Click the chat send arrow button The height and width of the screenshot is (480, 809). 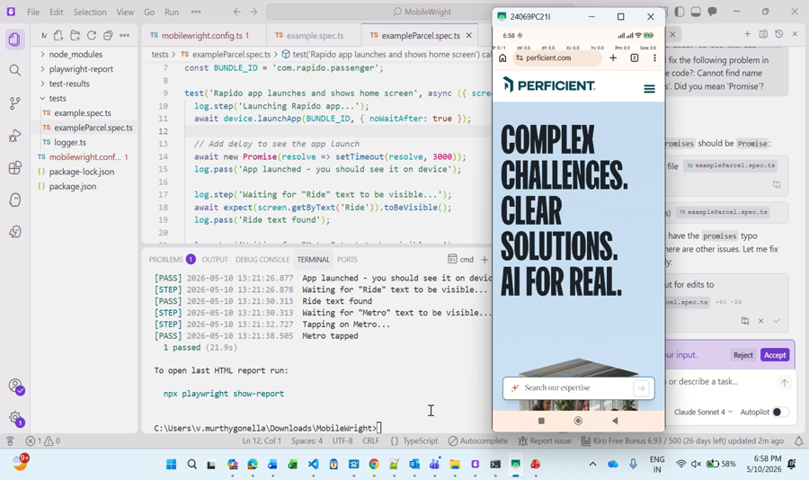784,382
